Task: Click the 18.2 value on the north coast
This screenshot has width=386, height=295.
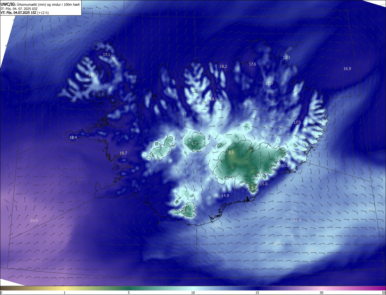Action: click(x=223, y=66)
